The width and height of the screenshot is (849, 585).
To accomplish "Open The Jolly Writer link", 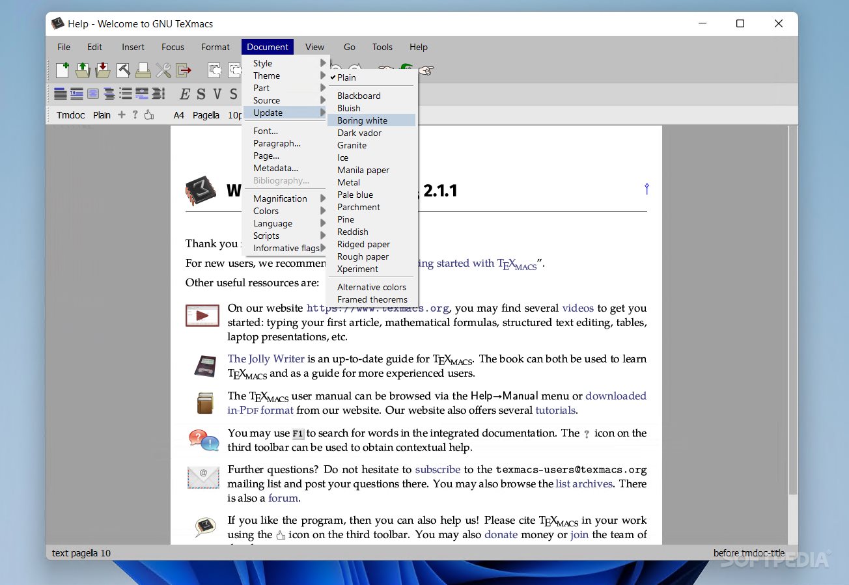I will click(266, 359).
